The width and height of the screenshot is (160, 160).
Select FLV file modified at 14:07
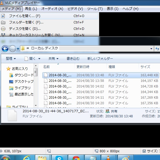[101, 92]
